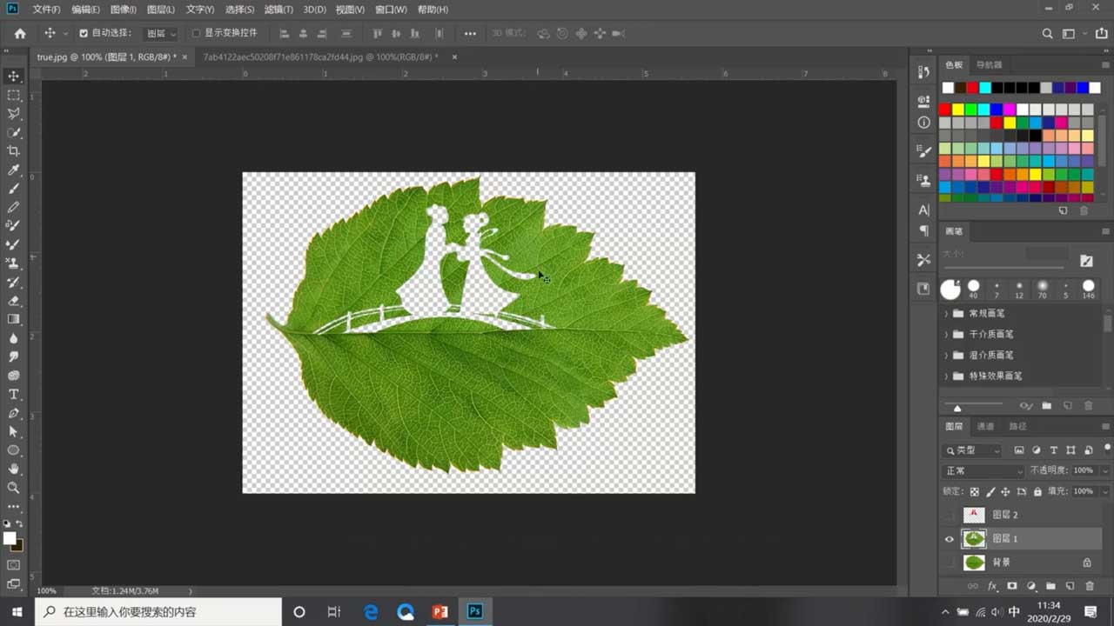This screenshot has height=626, width=1114.
Task: Click the options bar three-dots more button
Action: point(470,34)
